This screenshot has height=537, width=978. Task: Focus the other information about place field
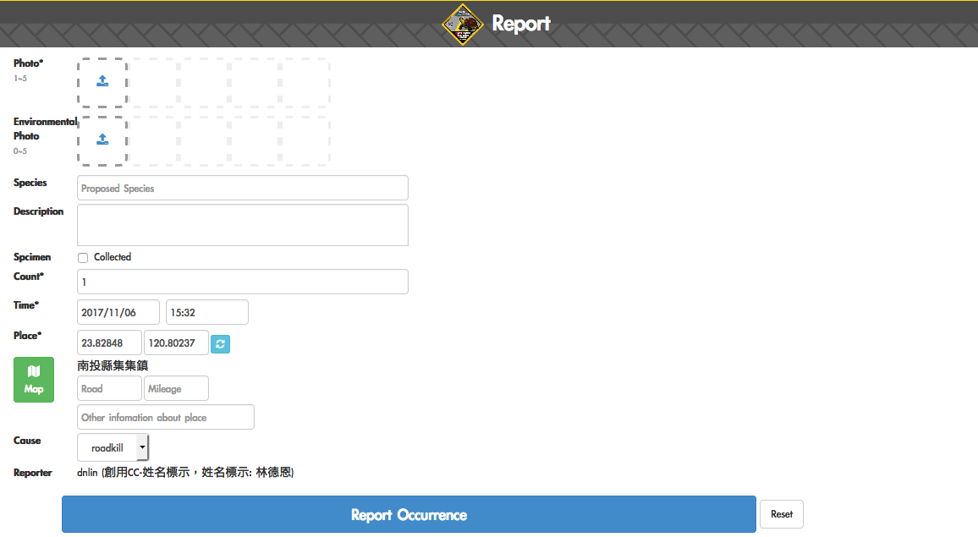tap(165, 417)
